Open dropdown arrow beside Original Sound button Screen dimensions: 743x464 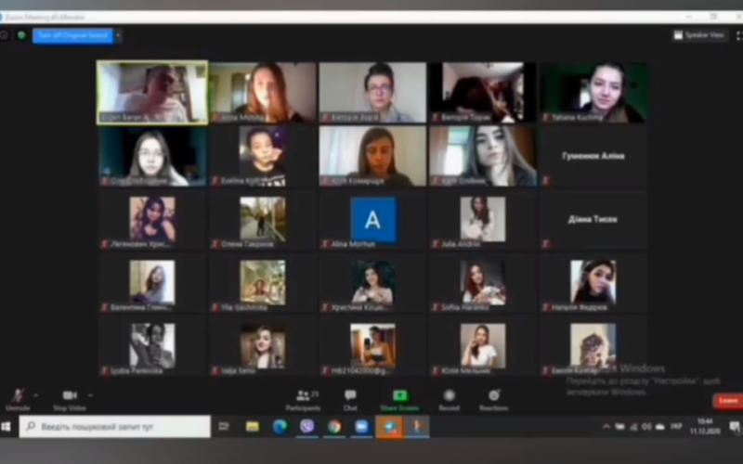pos(118,35)
